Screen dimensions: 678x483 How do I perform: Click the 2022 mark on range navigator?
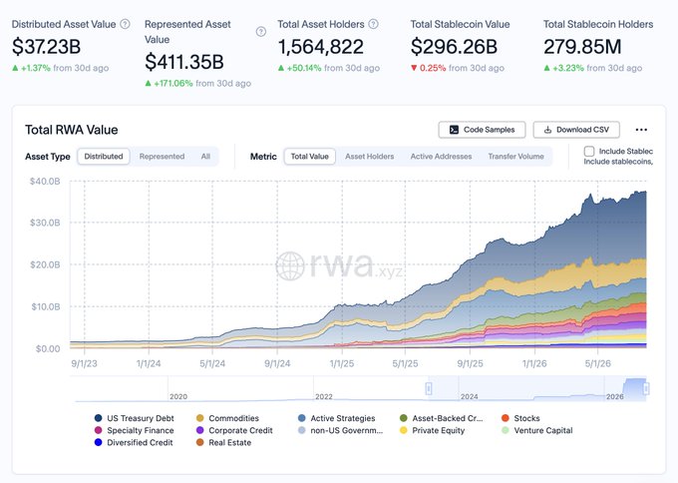pyautogui.click(x=324, y=396)
